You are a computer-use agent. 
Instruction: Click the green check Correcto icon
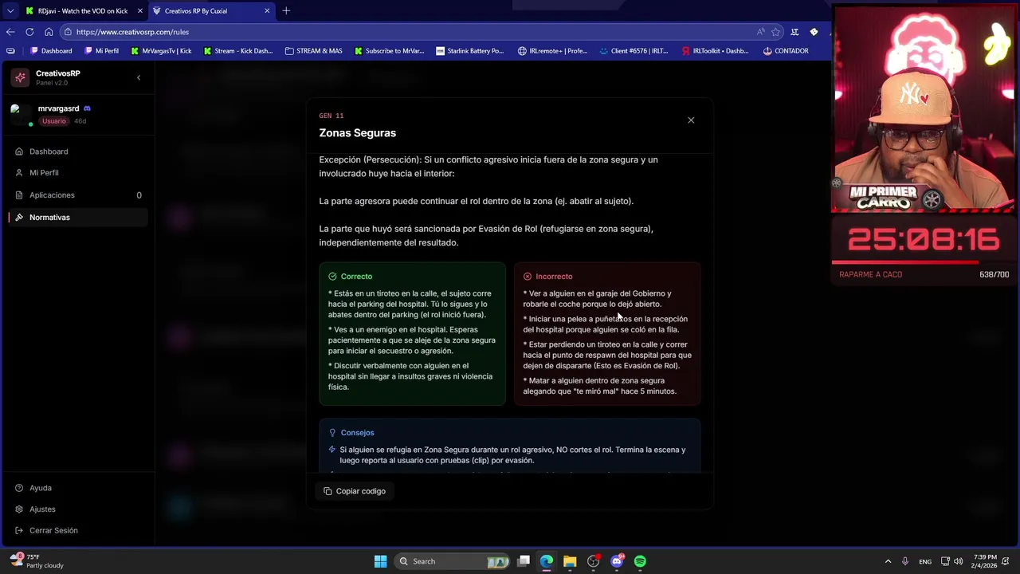(x=332, y=277)
